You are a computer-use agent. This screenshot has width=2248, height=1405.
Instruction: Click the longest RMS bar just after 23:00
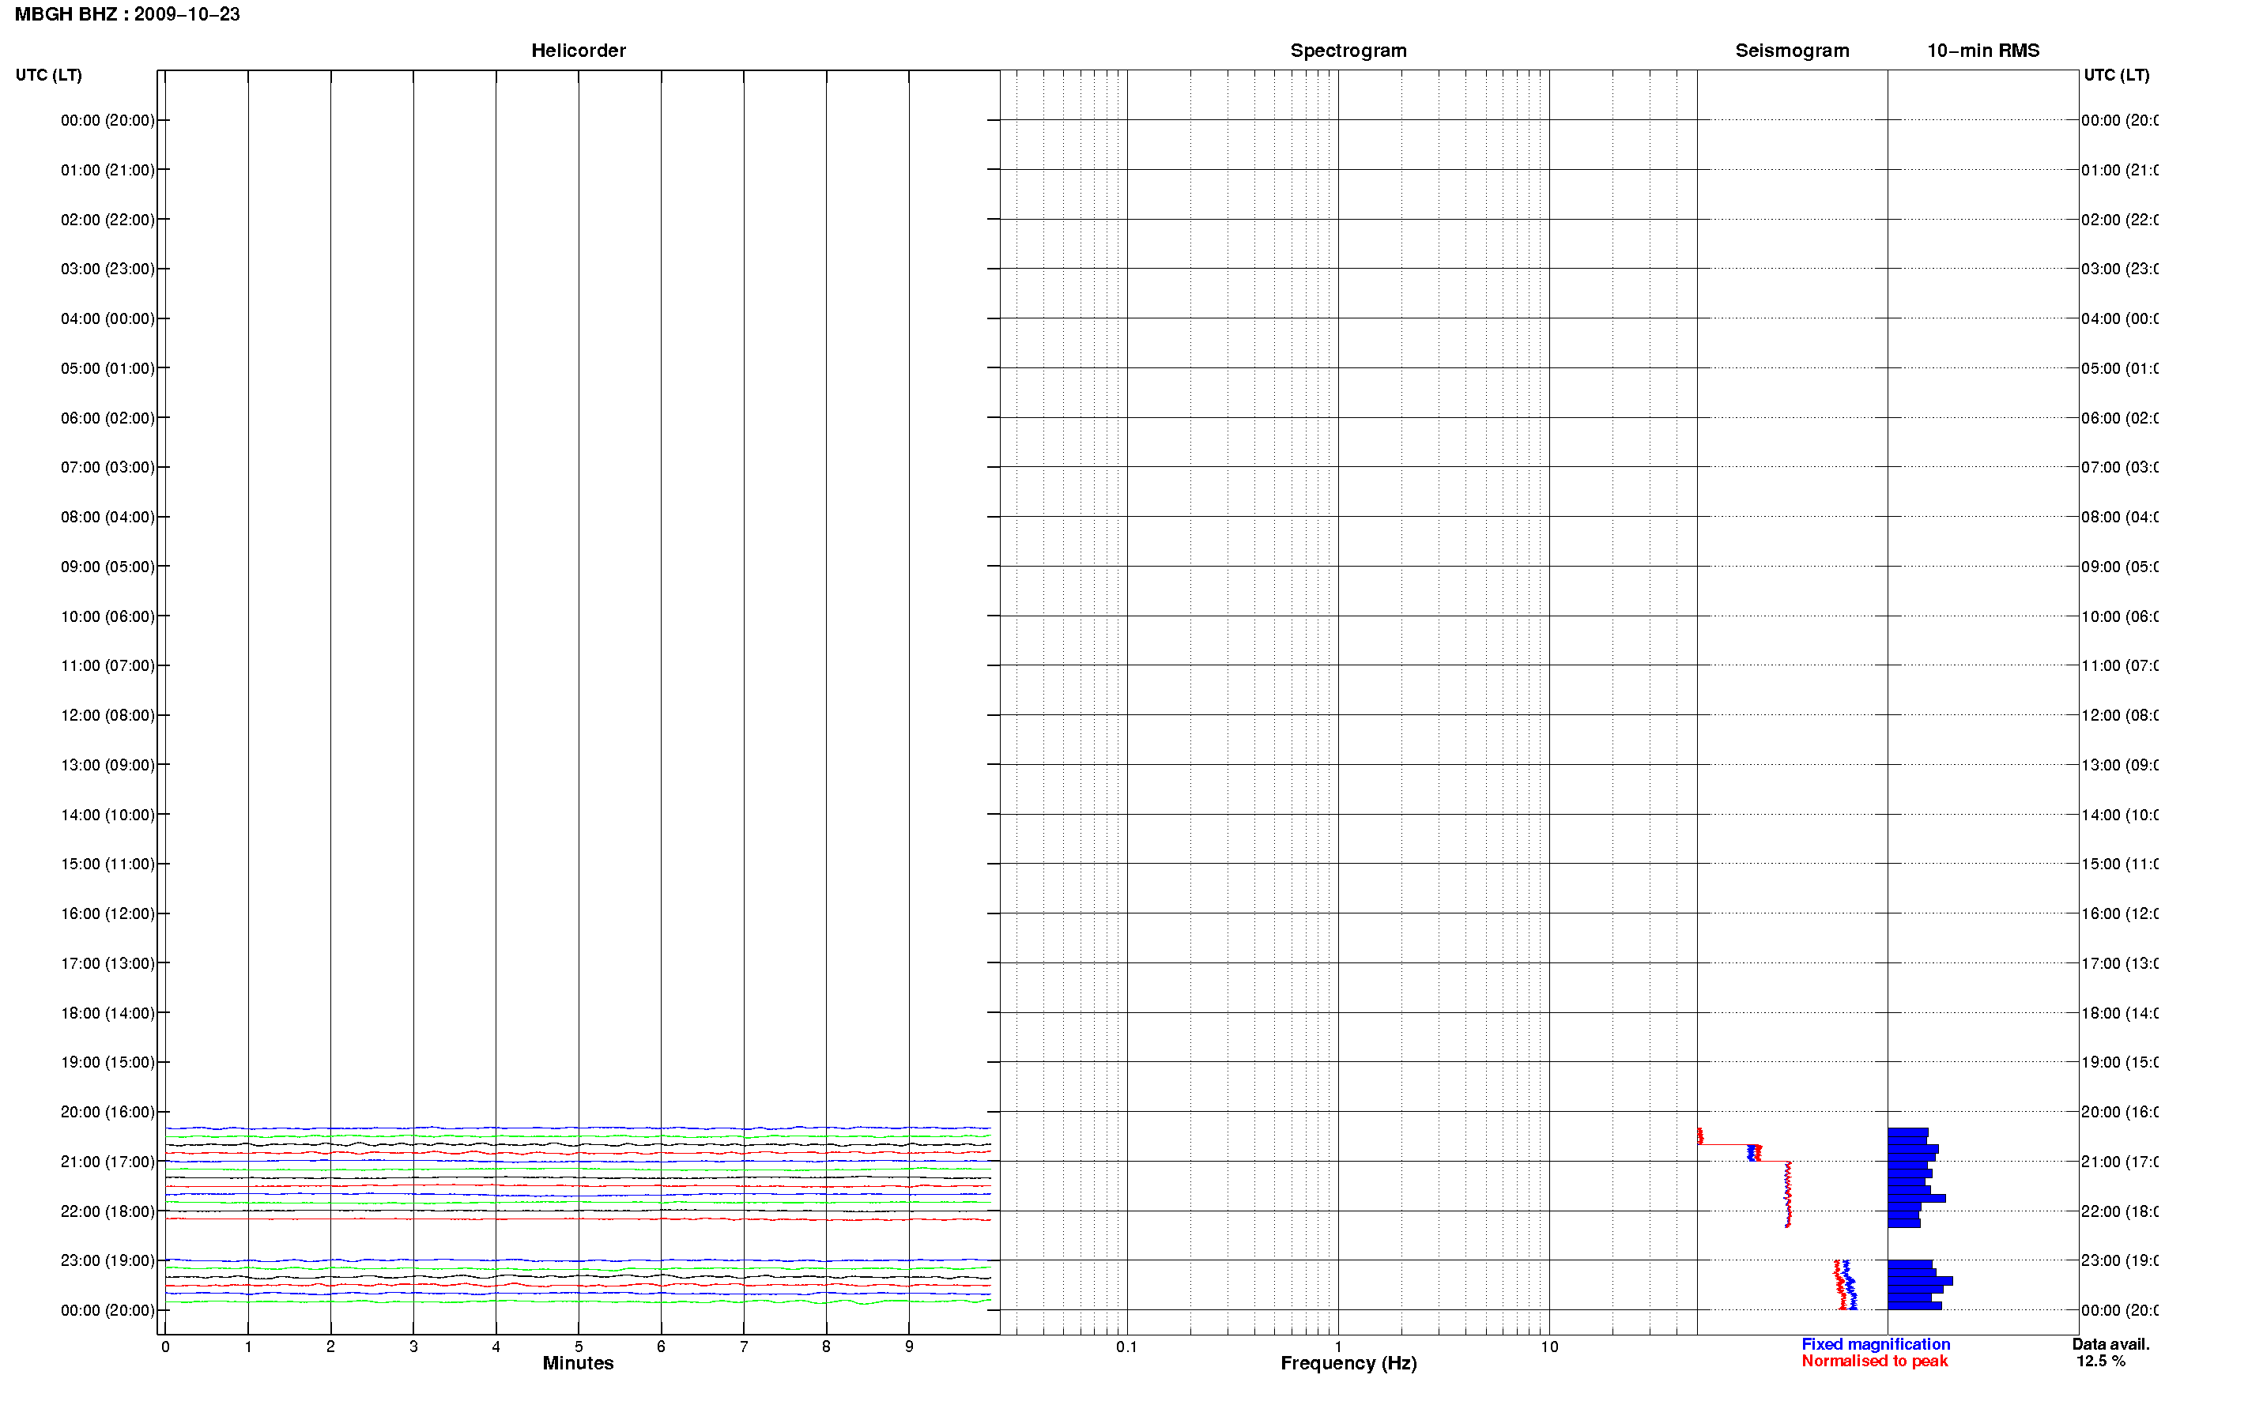click(x=1920, y=1282)
